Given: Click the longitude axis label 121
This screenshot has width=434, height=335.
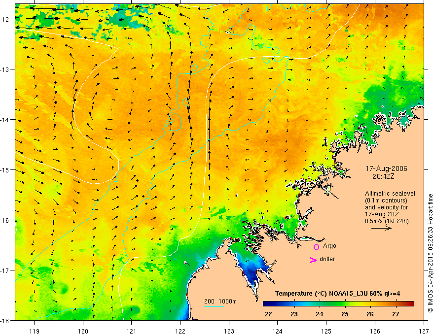Looking at the screenshot, I should point(132,331).
